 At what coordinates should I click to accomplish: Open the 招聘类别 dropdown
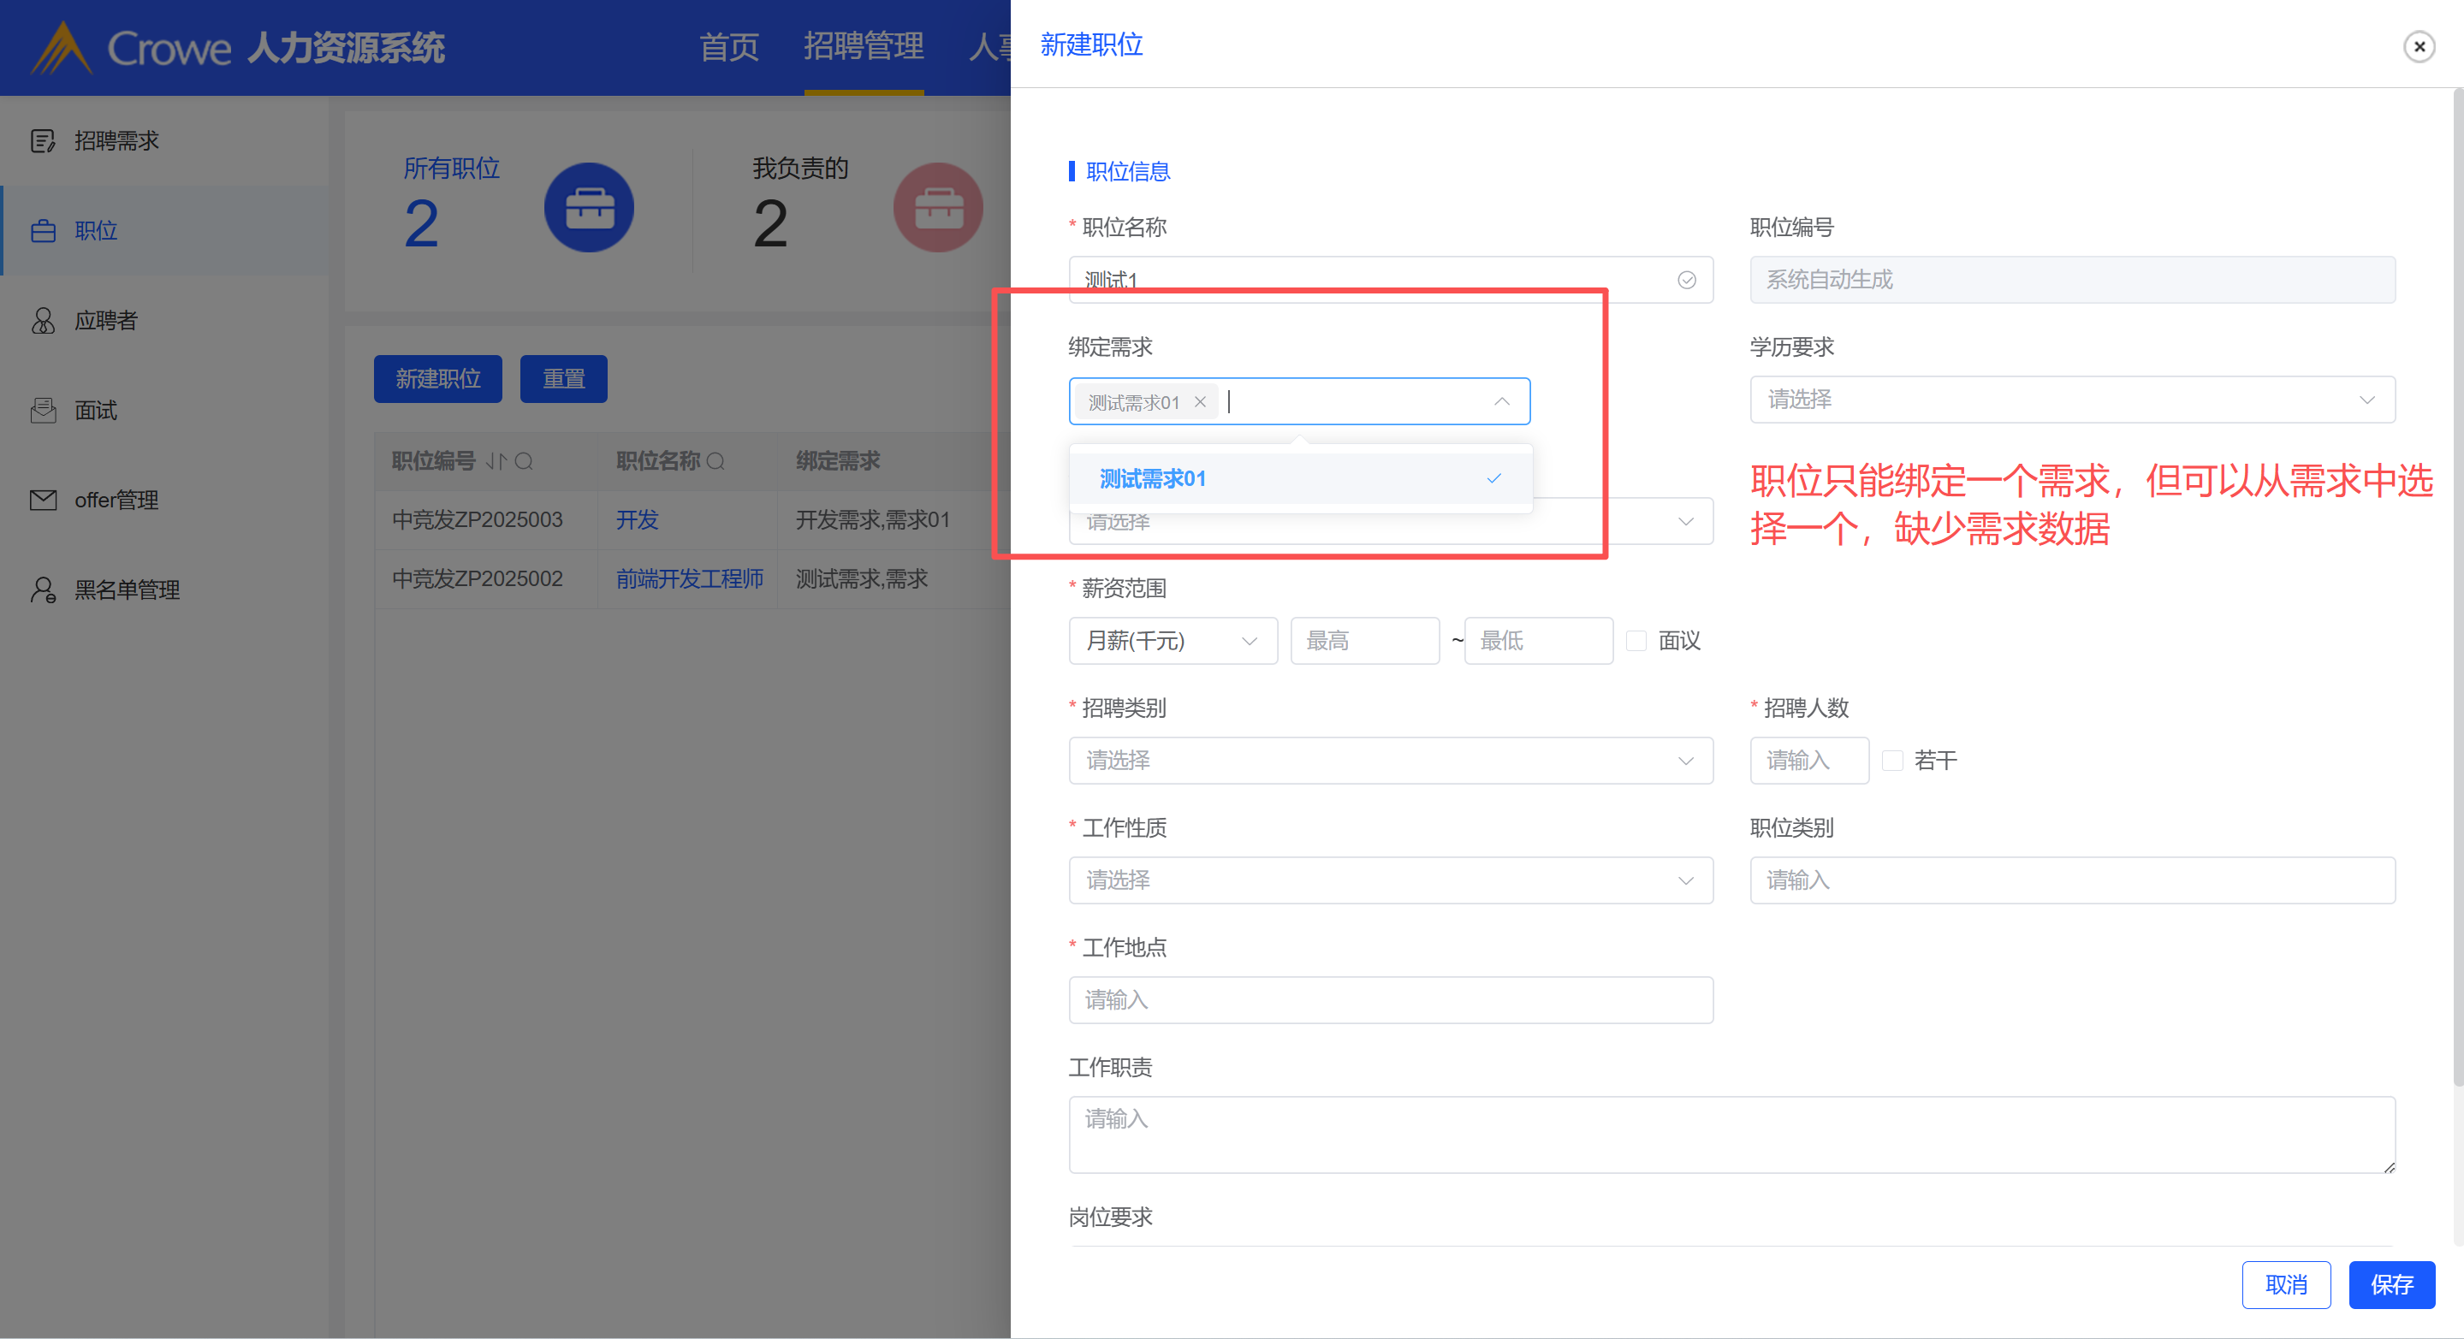pyautogui.click(x=1390, y=761)
